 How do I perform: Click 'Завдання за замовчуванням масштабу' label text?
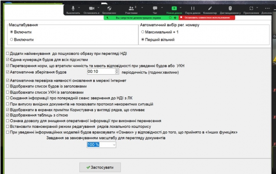(106, 138)
